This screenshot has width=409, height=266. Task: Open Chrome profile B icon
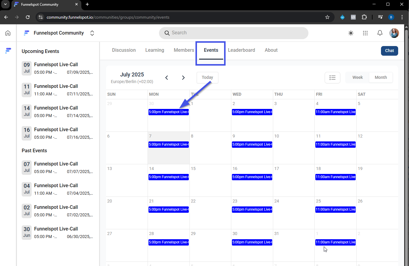coord(391,17)
